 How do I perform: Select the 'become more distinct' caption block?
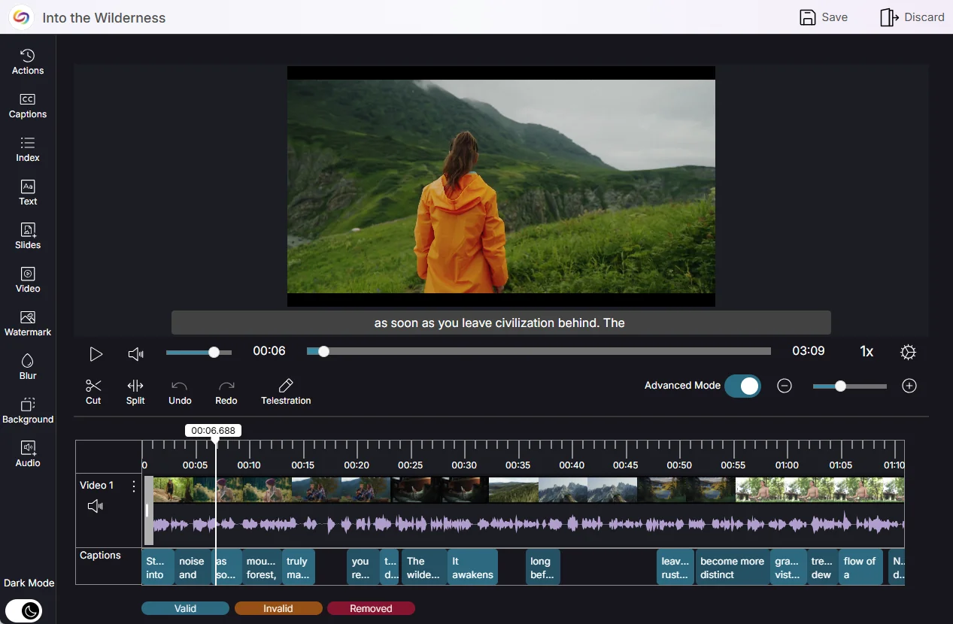click(732, 568)
